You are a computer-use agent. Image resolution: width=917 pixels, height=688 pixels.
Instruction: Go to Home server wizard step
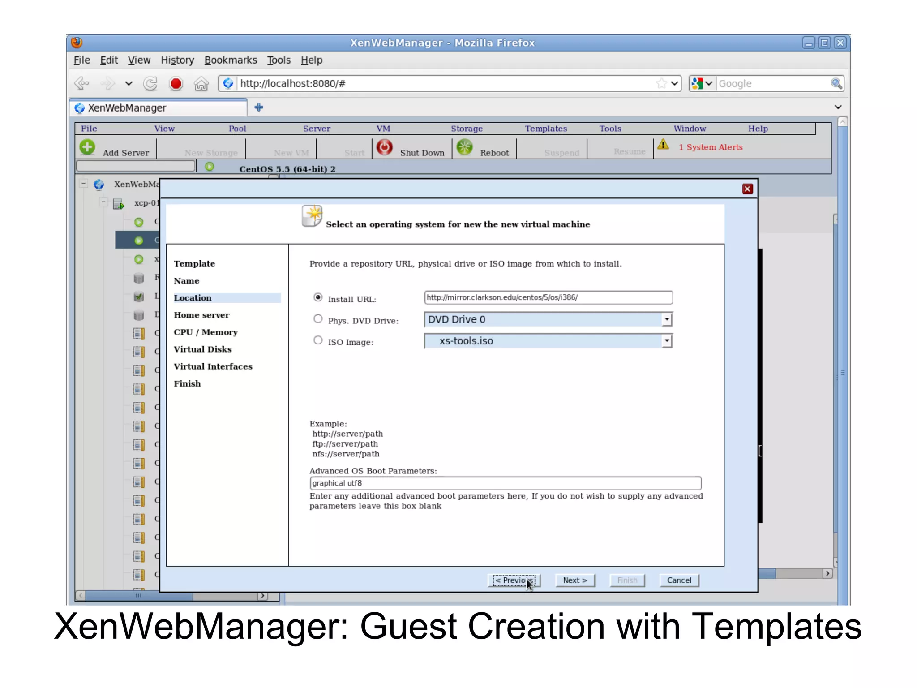click(201, 315)
